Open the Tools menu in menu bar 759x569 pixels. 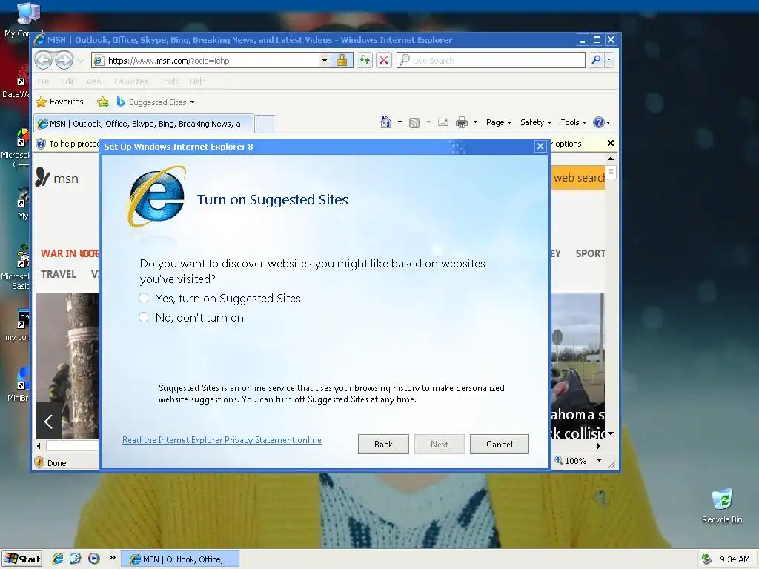(x=169, y=81)
